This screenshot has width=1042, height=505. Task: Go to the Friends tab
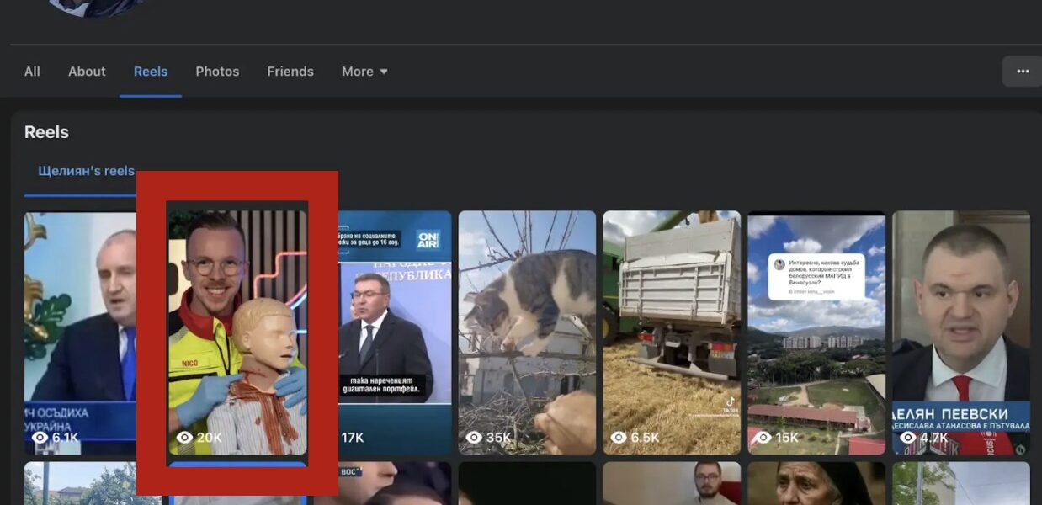pos(290,72)
